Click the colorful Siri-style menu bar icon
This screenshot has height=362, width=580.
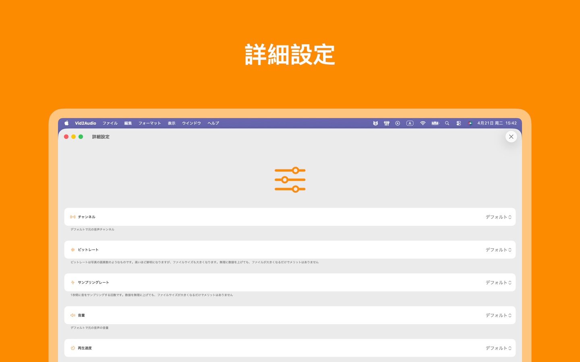[470, 123]
